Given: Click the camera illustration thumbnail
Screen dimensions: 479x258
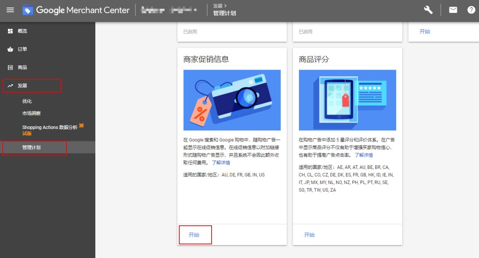Looking at the screenshot, I should pos(232,99).
